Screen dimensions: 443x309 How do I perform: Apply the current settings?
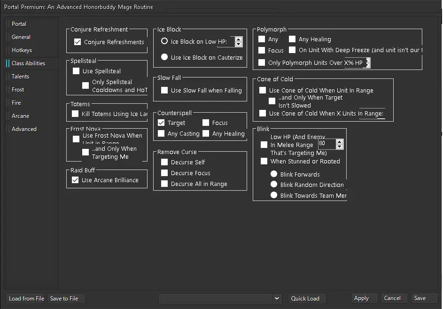[364, 298]
